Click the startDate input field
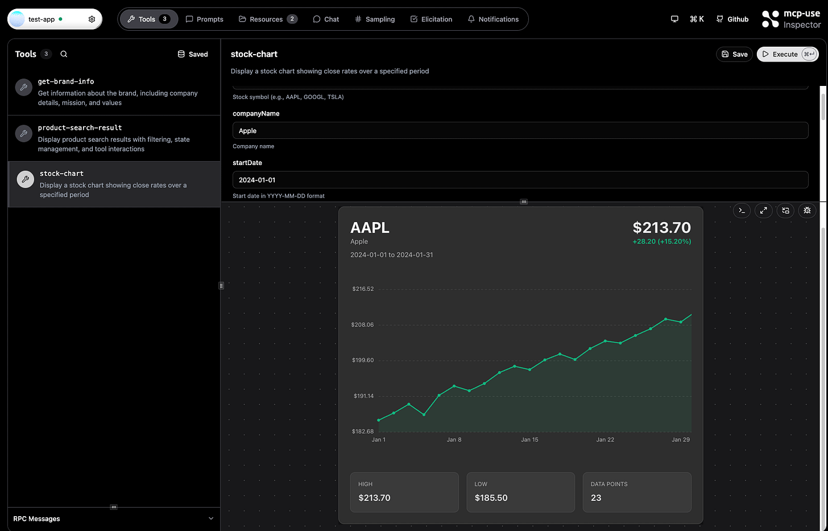828x531 pixels. point(520,180)
